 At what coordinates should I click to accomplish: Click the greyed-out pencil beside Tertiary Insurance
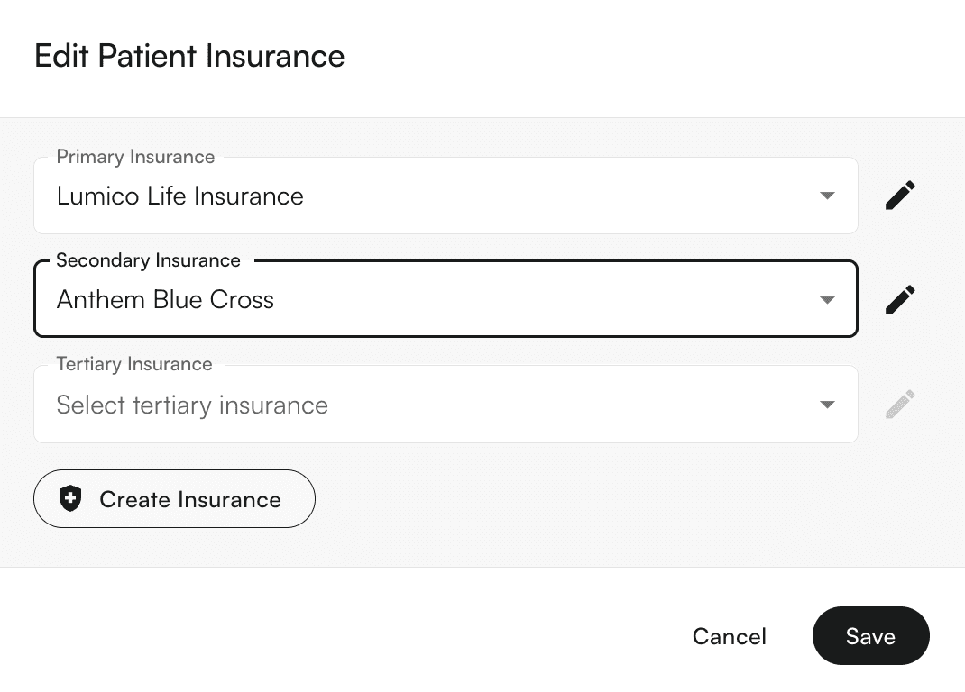[899, 405]
